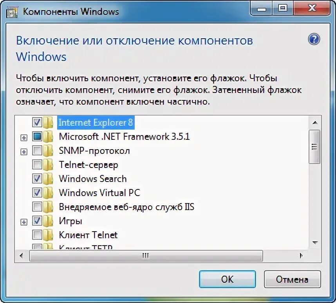
Task: Click the Windows Search folder icon
Action: [48, 179]
